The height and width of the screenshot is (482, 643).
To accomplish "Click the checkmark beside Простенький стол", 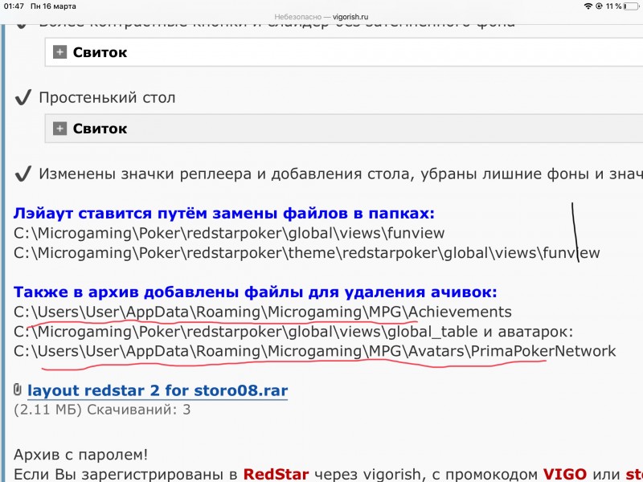I will (x=23, y=98).
